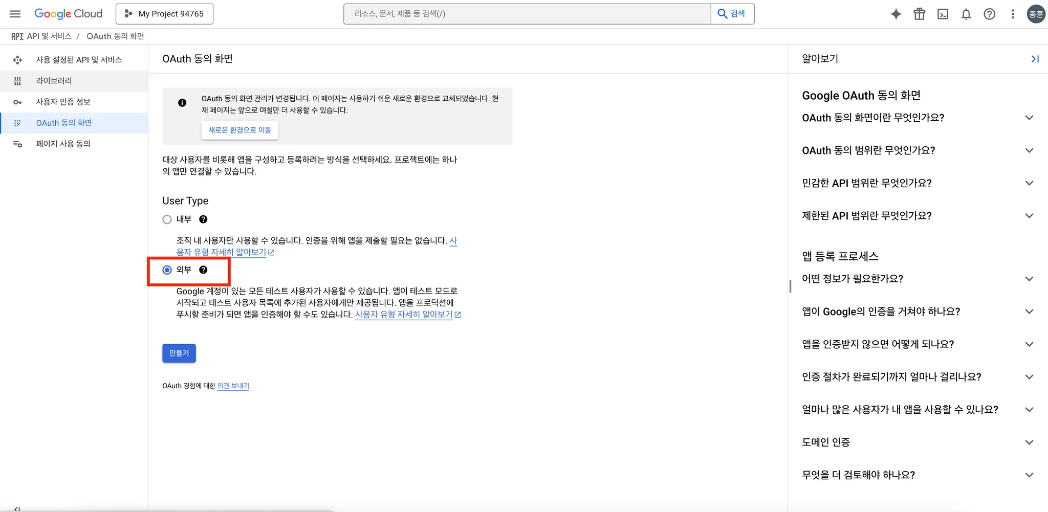Select the 내부 user type radio button
The image size is (1048, 512).
pyautogui.click(x=167, y=219)
